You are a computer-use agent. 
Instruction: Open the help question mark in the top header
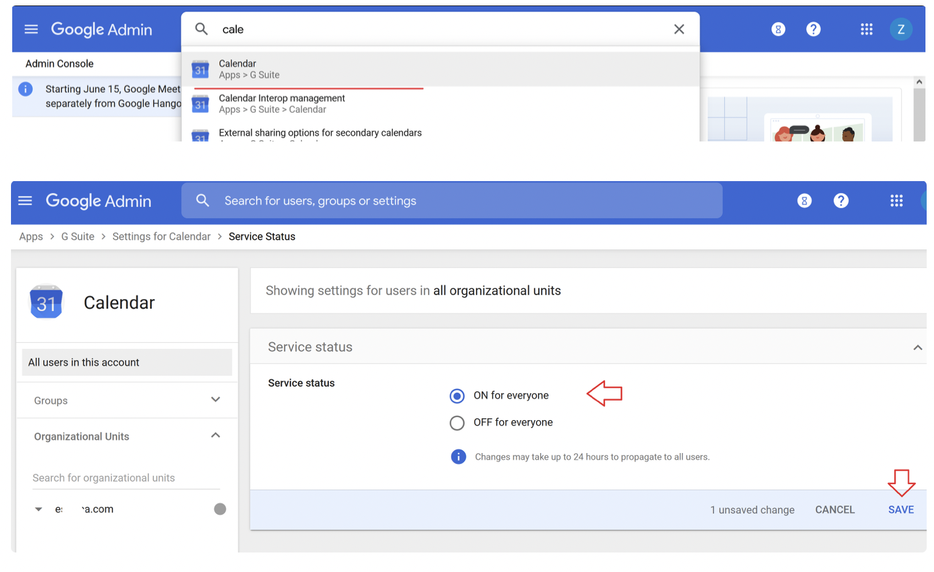pyautogui.click(x=813, y=29)
